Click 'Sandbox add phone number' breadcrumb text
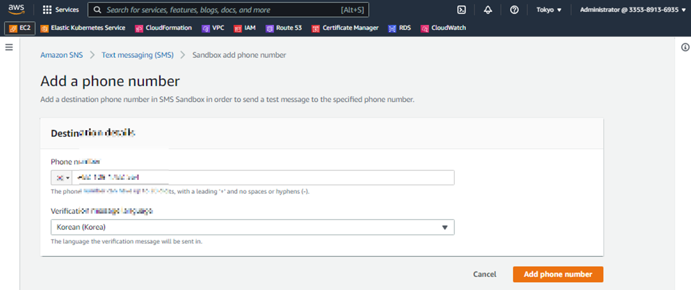Screen dimensions: 691x290 [x=239, y=55]
